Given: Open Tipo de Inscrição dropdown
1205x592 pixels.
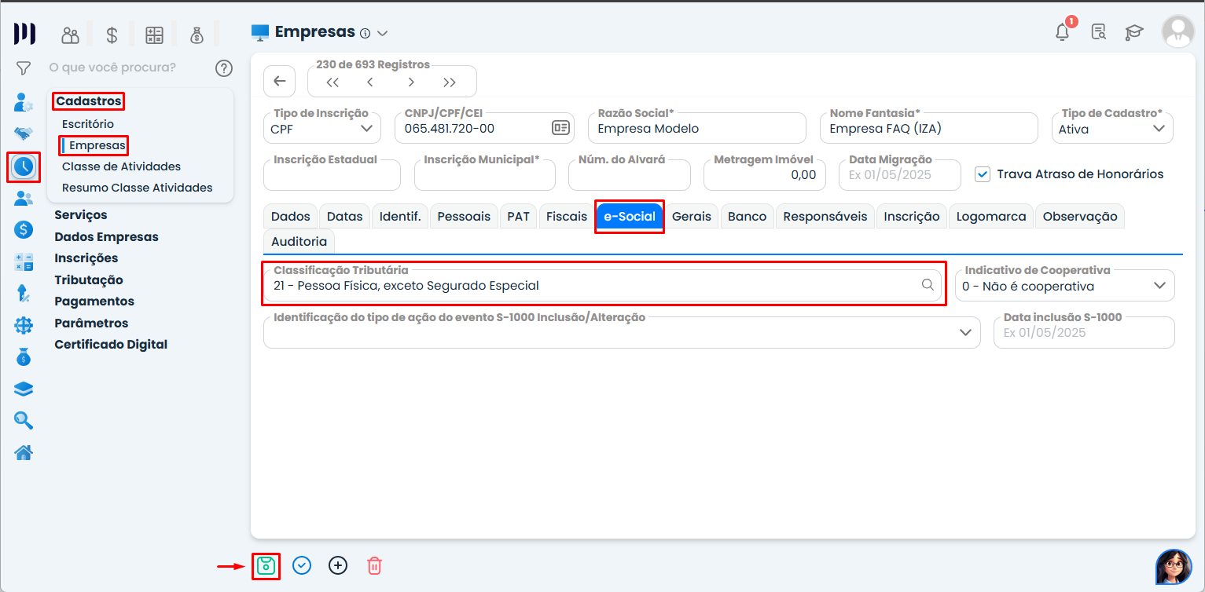Looking at the screenshot, I should 322,129.
